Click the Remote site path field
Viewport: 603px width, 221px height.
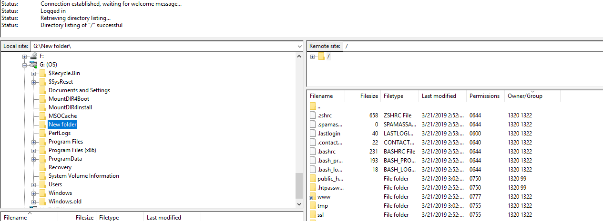[x=472, y=46]
